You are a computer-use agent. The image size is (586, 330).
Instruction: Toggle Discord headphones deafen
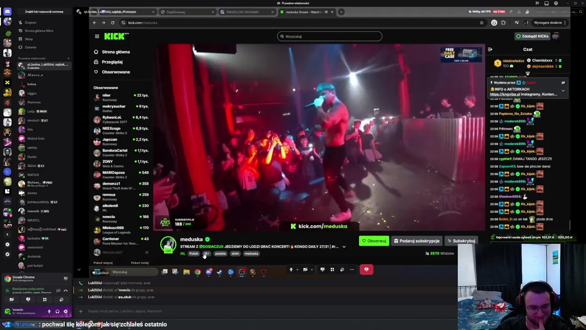57,311
